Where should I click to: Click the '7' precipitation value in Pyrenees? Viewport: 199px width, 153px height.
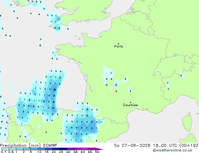click(x=87, y=128)
